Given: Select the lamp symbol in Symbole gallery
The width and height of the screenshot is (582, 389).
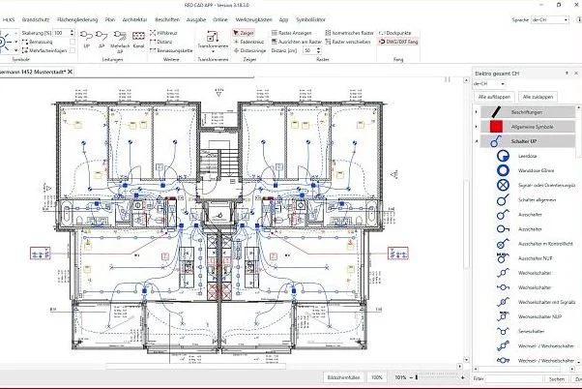Looking at the screenshot, I should [x=4, y=42].
